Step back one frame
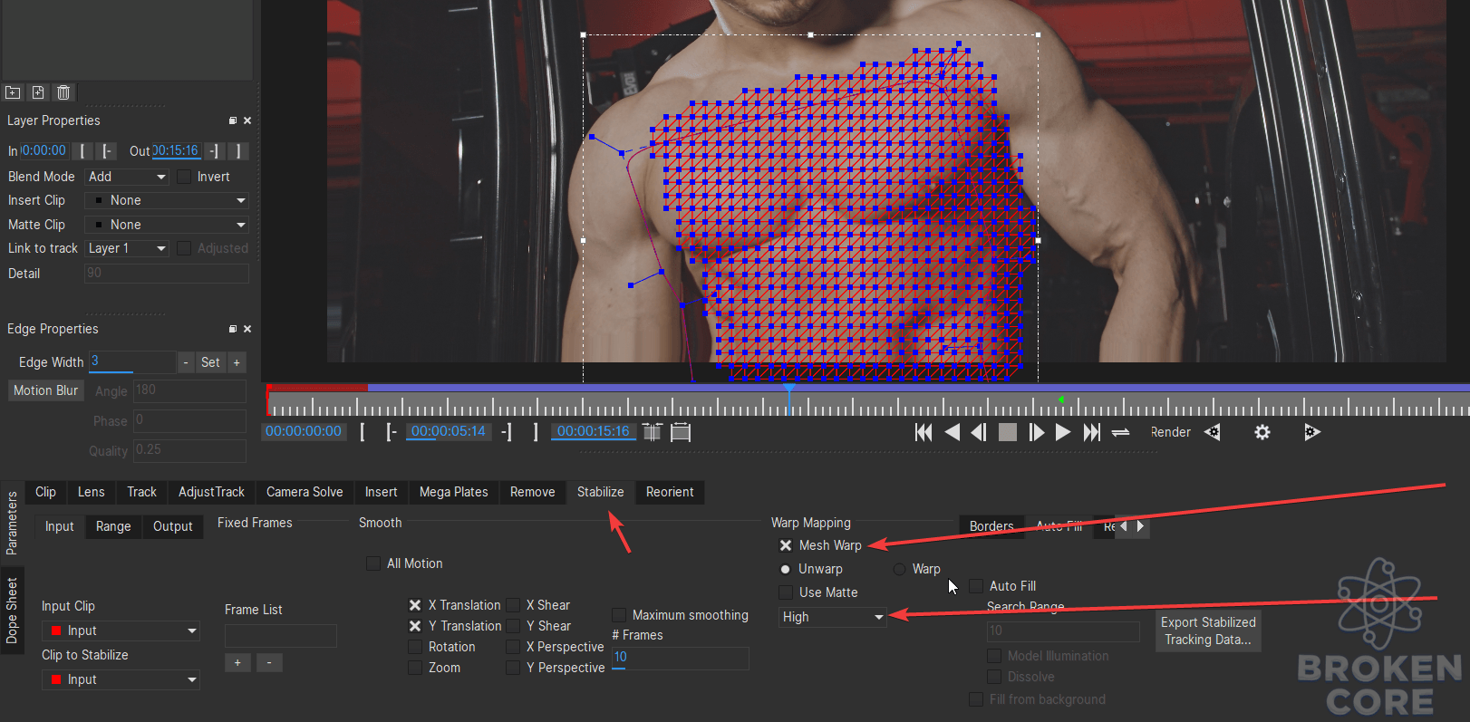Image resolution: width=1470 pixels, height=722 pixels. [979, 433]
